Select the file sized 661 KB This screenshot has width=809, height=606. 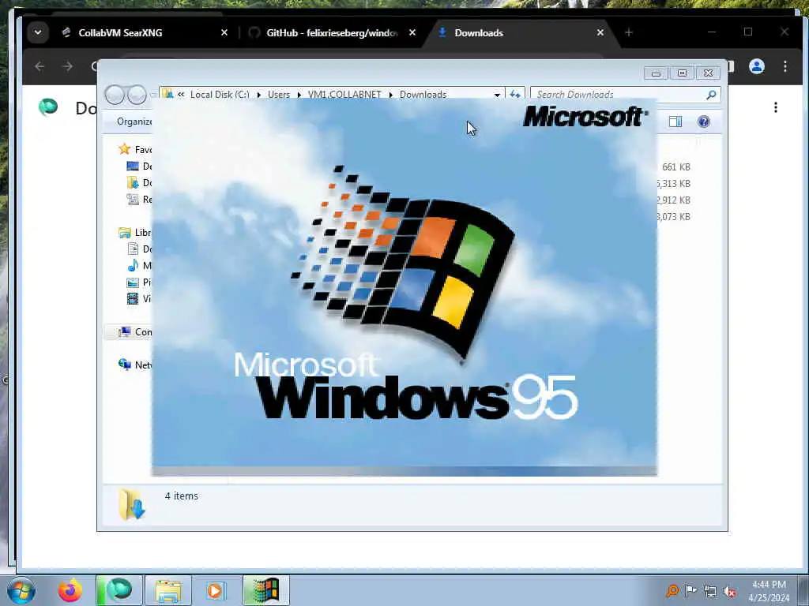[676, 167]
